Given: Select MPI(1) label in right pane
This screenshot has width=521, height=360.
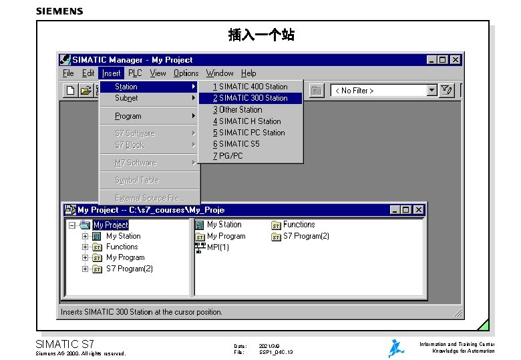Looking at the screenshot, I should tap(218, 247).
